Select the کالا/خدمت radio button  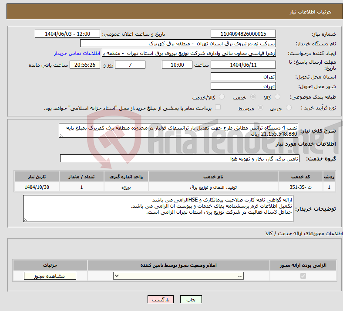click(222, 97)
